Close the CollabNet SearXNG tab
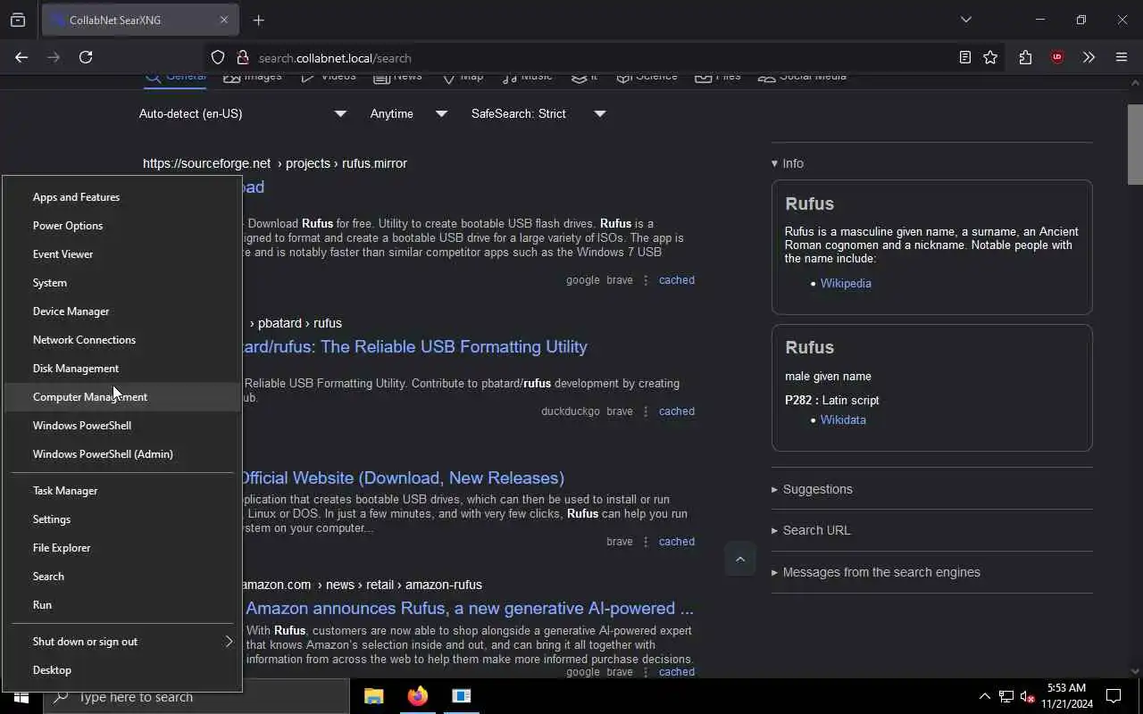 [224, 20]
